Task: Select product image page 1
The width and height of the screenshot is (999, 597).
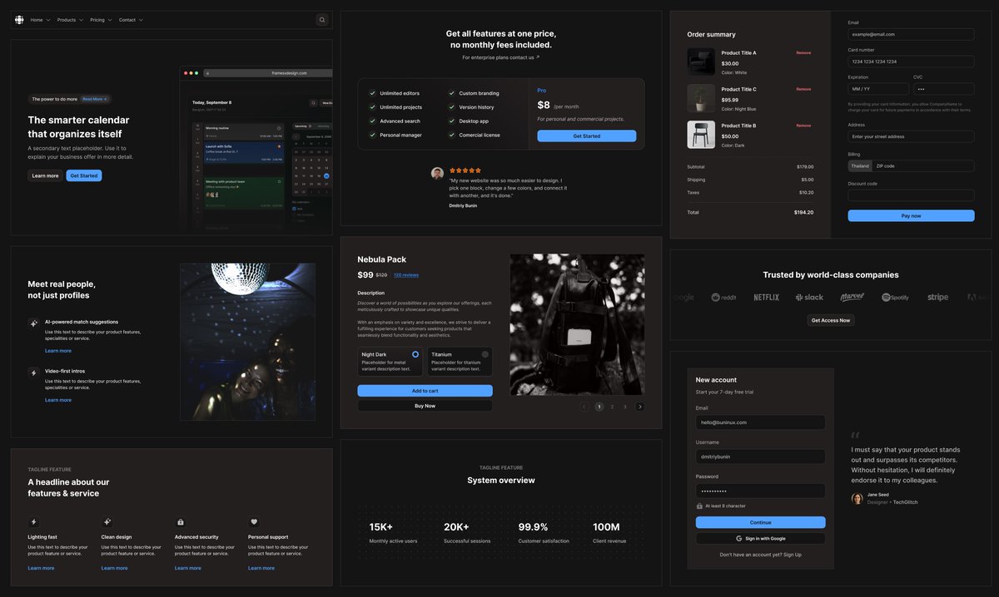Action: click(x=599, y=407)
